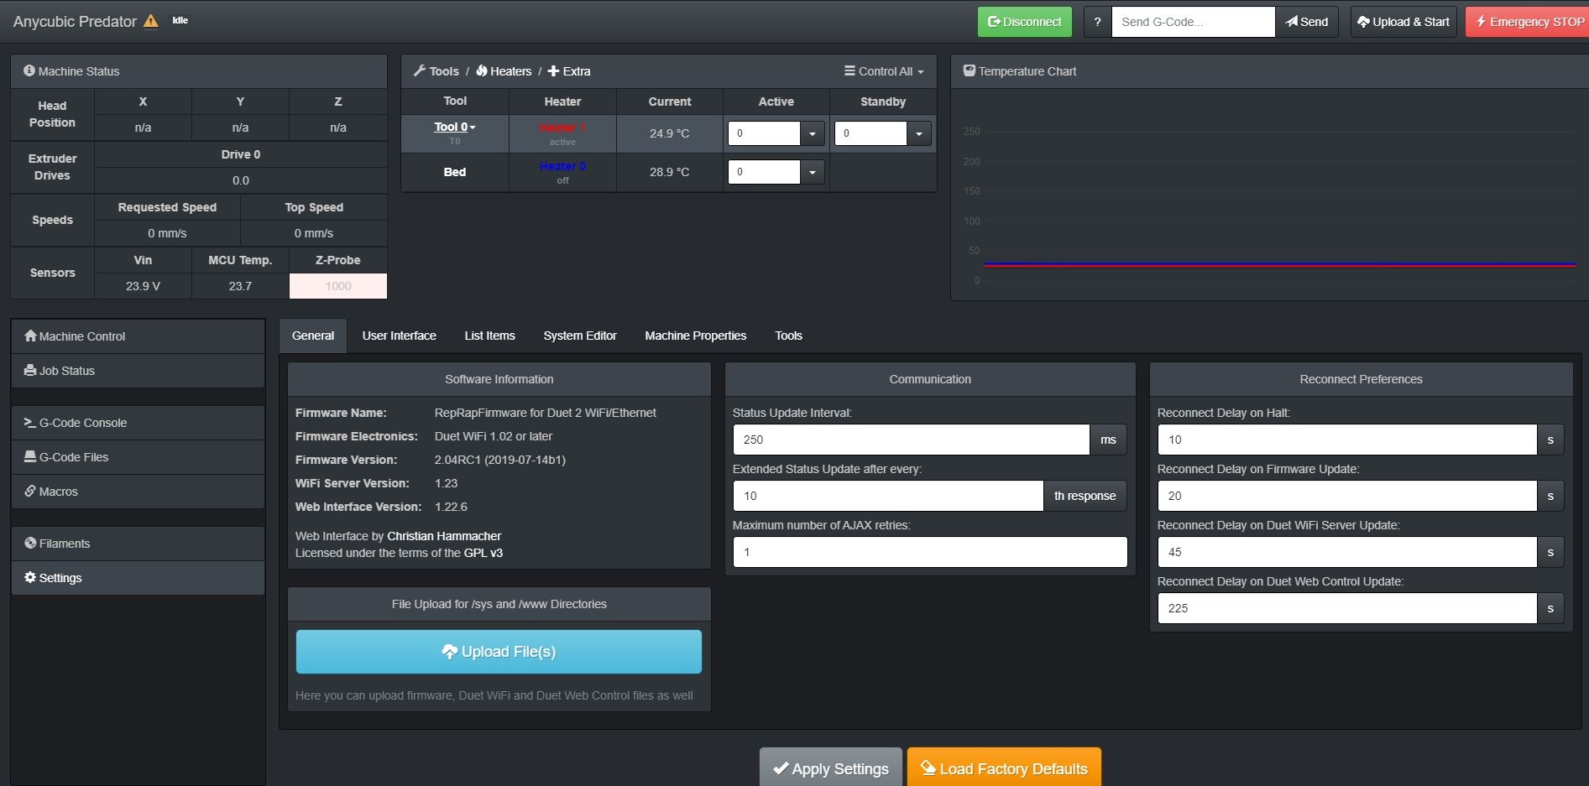Click the Christian Hammacher link

pyautogui.click(x=444, y=536)
